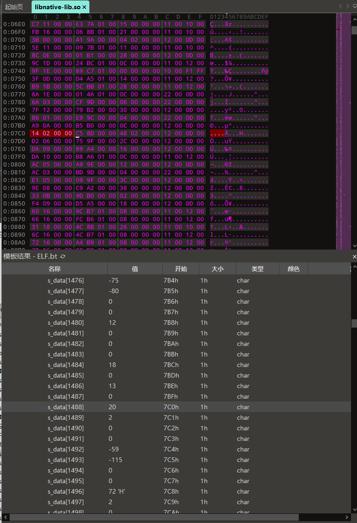The image size is (357, 523).
Task: Select the s_data[1496] row with value 72 'H'
Action: pyautogui.click(x=66, y=491)
